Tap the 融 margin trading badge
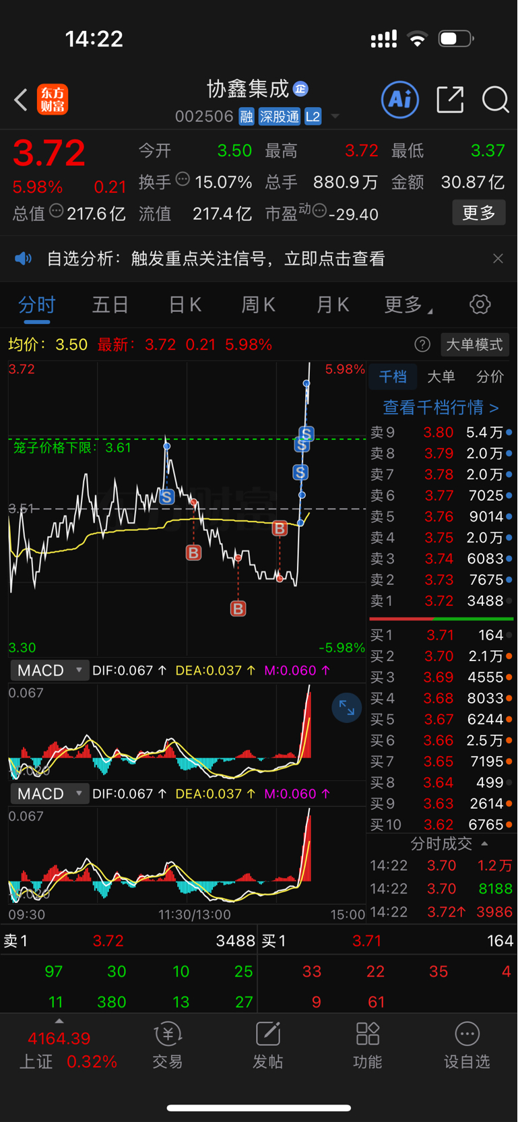This screenshot has height=1122, width=518. point(247,117)
